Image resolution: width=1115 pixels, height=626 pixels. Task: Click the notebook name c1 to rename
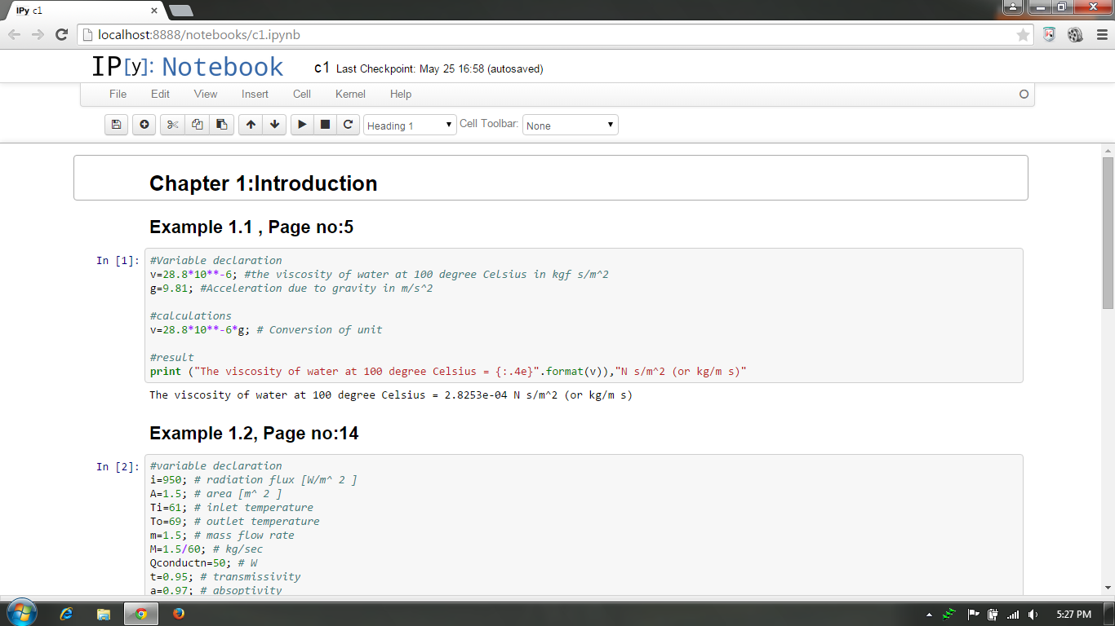pyautogui.click(x=322, y=68)
